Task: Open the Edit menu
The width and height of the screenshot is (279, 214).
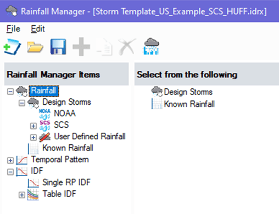Action: coord(38,29)
